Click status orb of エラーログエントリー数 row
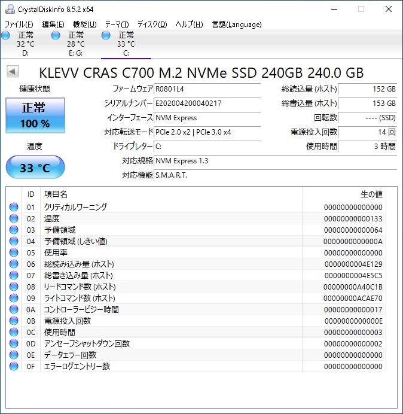 (14, 366)
